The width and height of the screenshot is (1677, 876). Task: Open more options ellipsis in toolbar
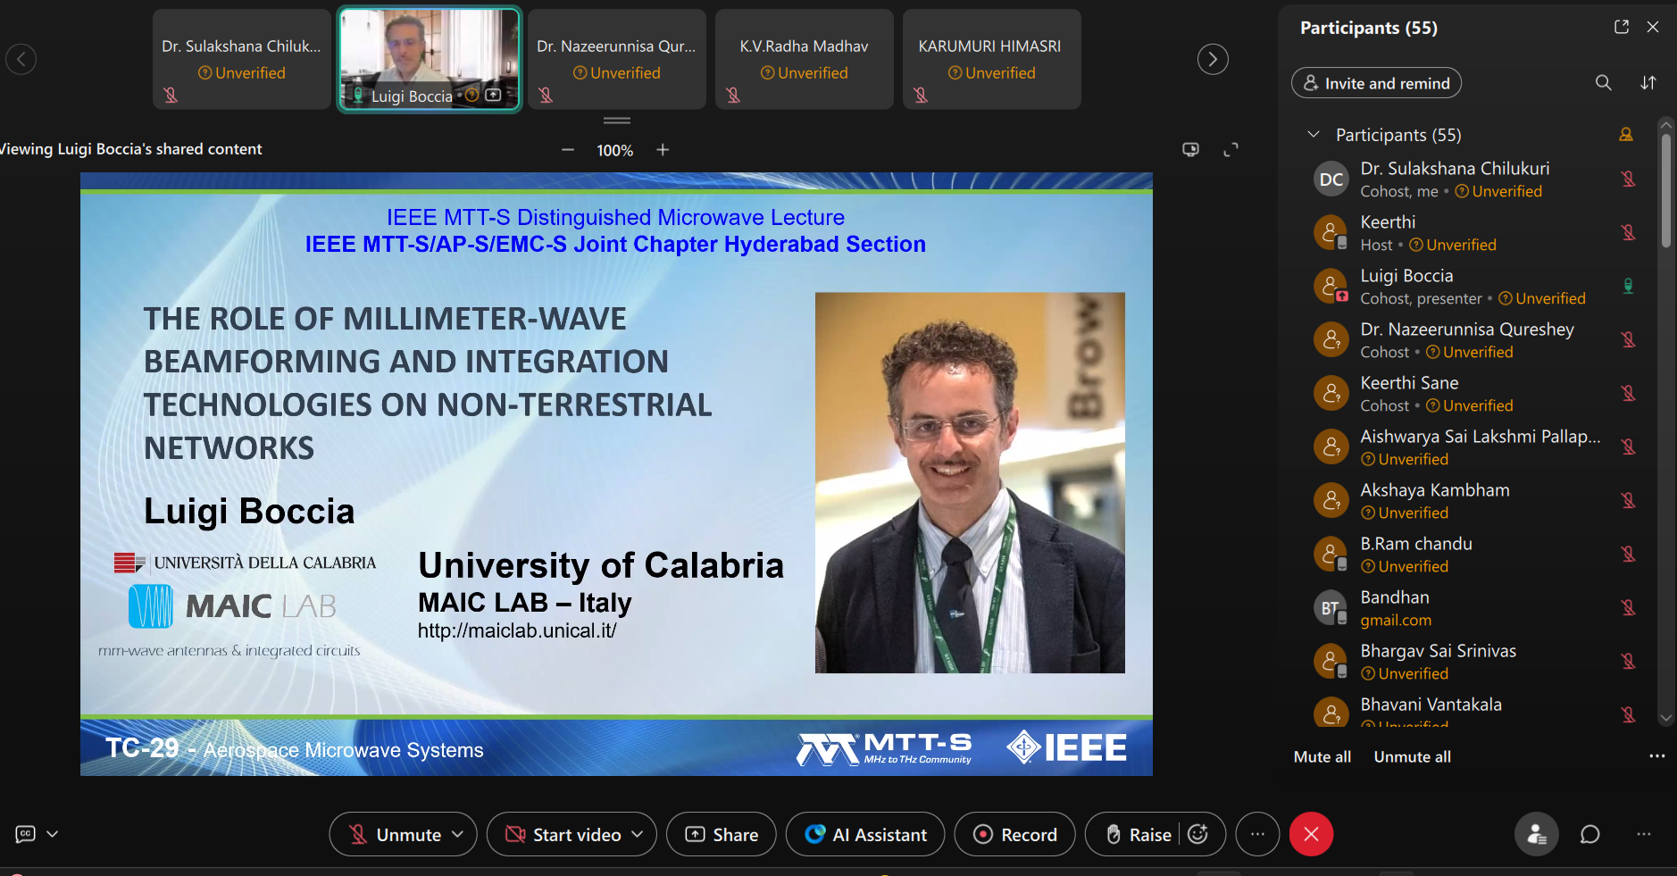[x=1257, y=834]
